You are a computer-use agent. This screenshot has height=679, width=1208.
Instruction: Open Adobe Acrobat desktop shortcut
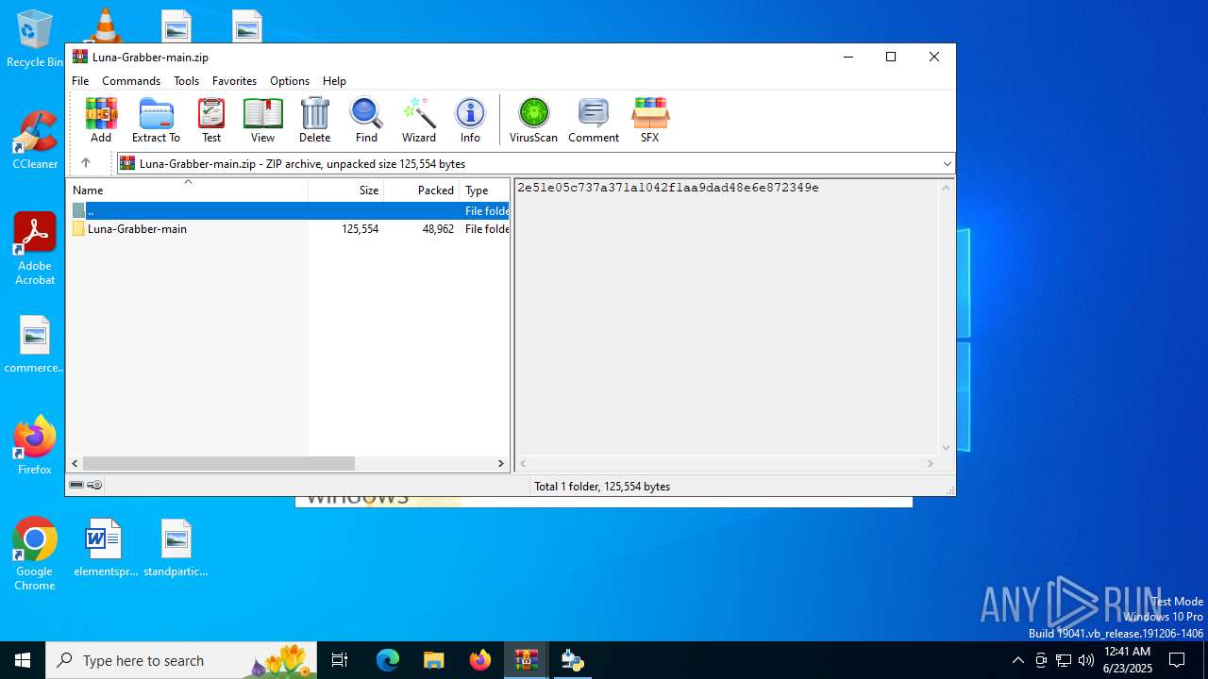[x=35, y=249]
